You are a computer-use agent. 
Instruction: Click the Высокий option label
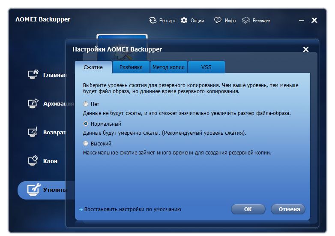(x=101, y=143)
